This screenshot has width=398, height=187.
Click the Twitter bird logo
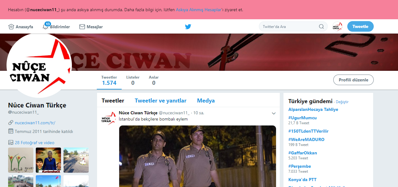188,27
